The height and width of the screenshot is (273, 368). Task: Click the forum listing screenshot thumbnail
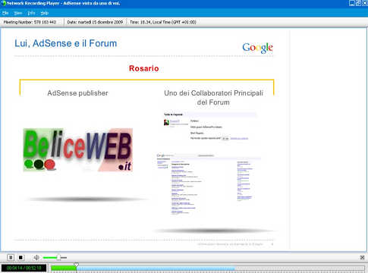(209, 184)
